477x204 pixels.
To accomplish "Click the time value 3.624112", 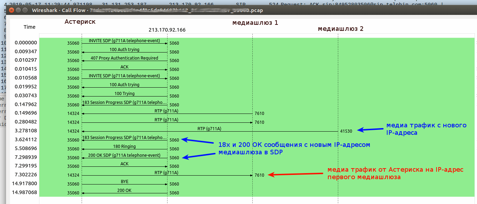I will pos(26,139).
